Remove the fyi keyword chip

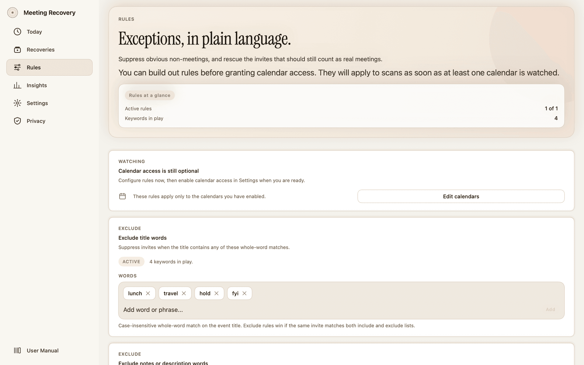click(x=245, y=293)
